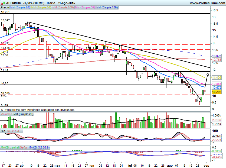Click the Volumen panel label

[x=6, y=114]
